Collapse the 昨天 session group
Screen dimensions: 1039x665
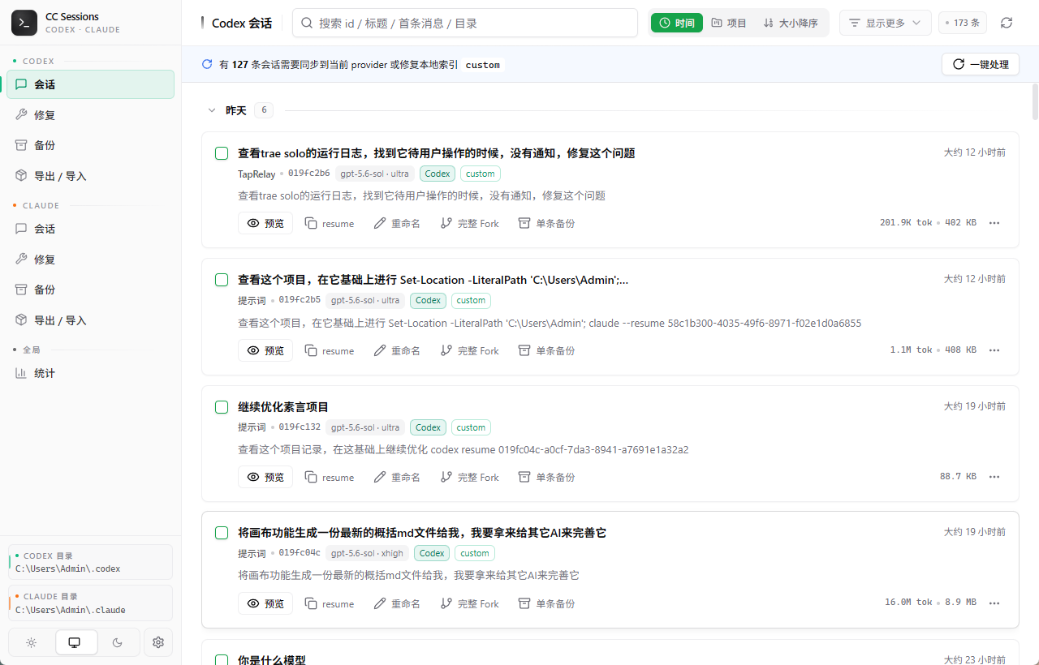[x=212, y=110]
